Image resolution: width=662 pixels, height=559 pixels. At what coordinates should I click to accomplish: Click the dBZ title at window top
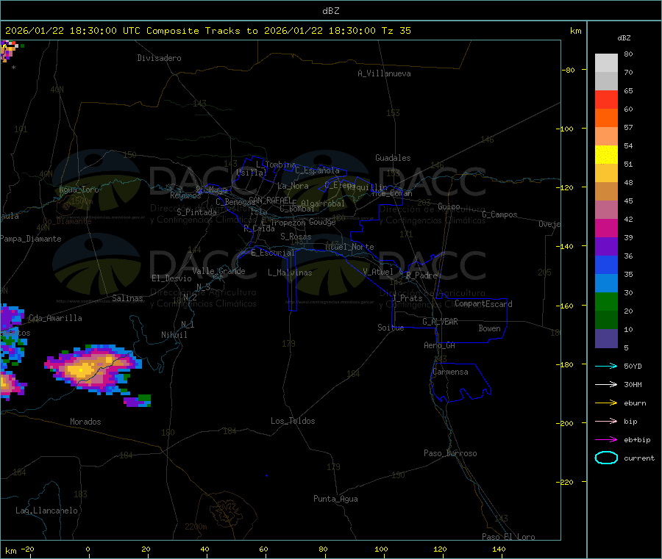[330, 11]
